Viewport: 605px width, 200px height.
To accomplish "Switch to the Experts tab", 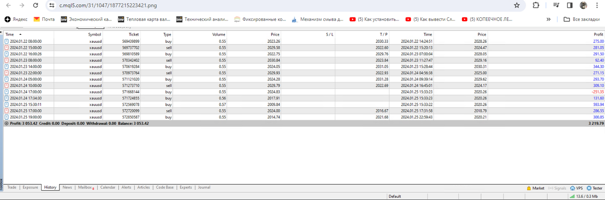I will tap(186, 187).
